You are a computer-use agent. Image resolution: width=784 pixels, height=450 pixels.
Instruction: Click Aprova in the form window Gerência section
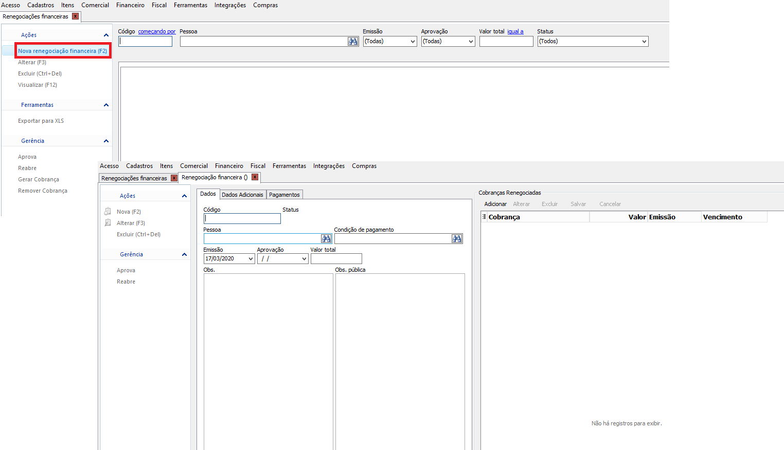pos(126,270)
